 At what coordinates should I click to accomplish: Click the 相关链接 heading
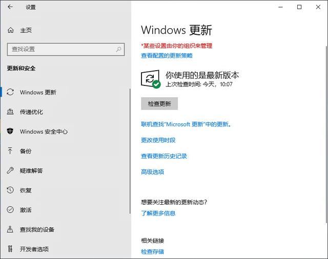coord(153,241)
